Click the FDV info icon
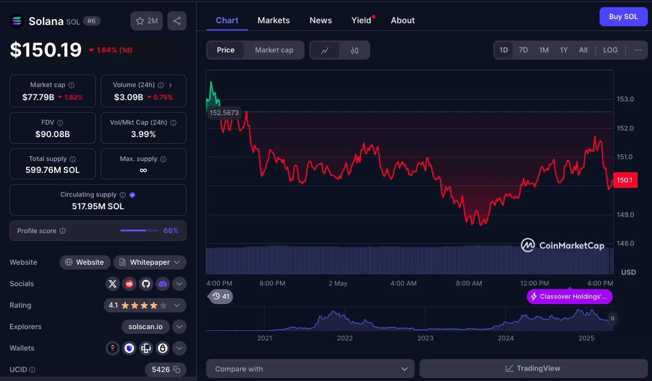The height and width of the screenshot is (381, 652). (x=60, y=123)
